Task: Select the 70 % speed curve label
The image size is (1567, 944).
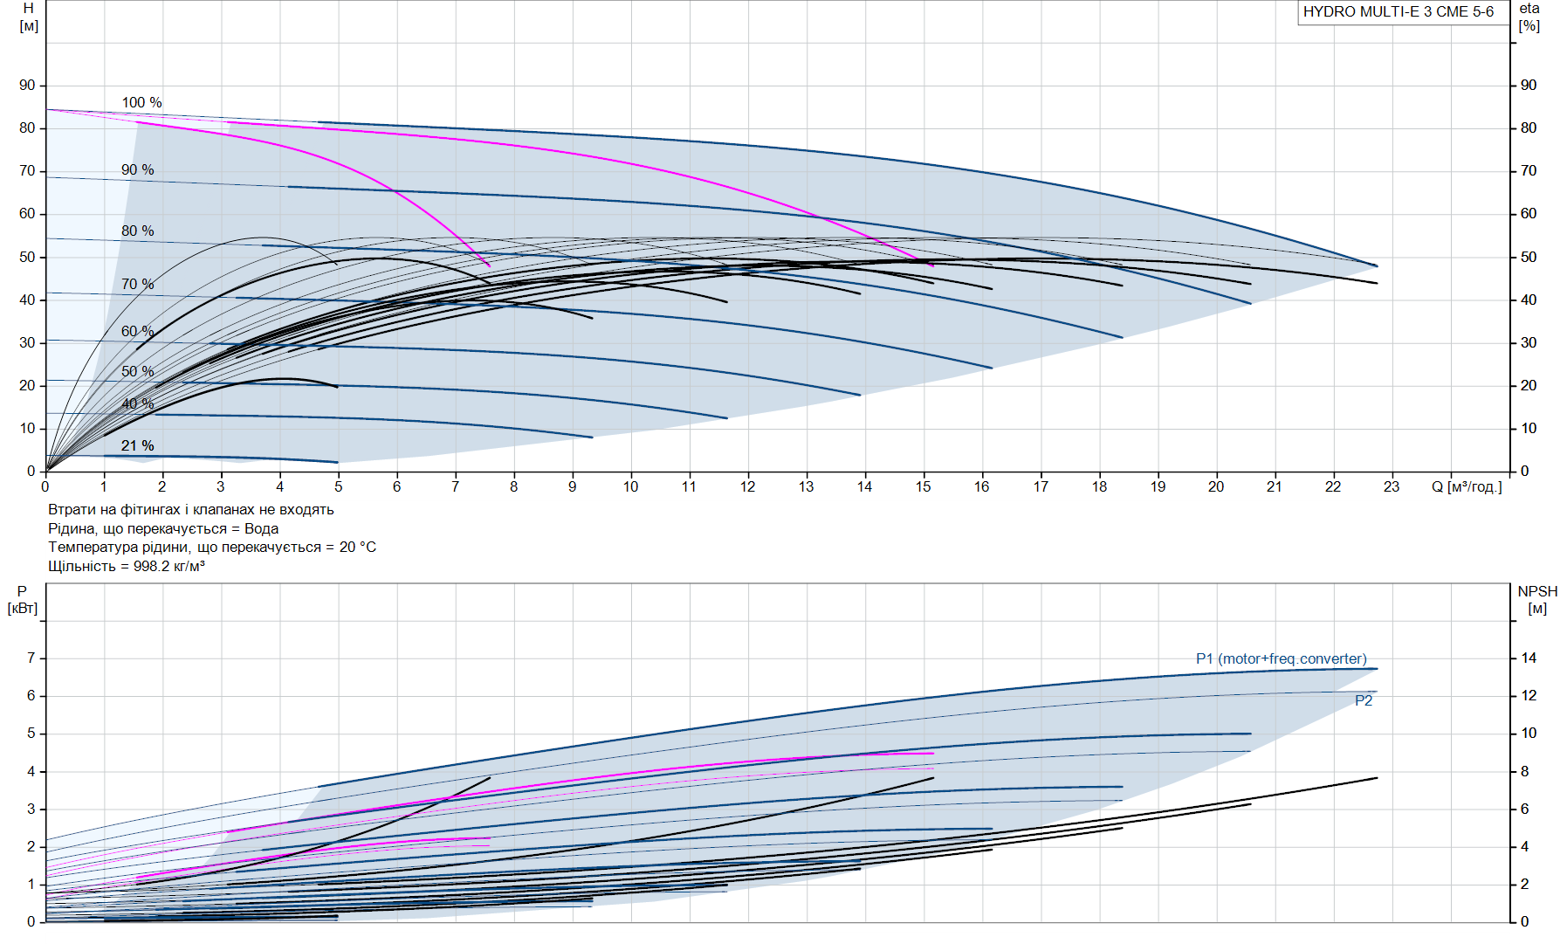Action: (137, 284)
